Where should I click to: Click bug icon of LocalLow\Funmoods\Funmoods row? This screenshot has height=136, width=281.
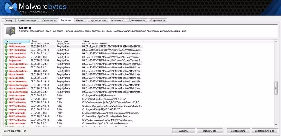tap(6, 113)
